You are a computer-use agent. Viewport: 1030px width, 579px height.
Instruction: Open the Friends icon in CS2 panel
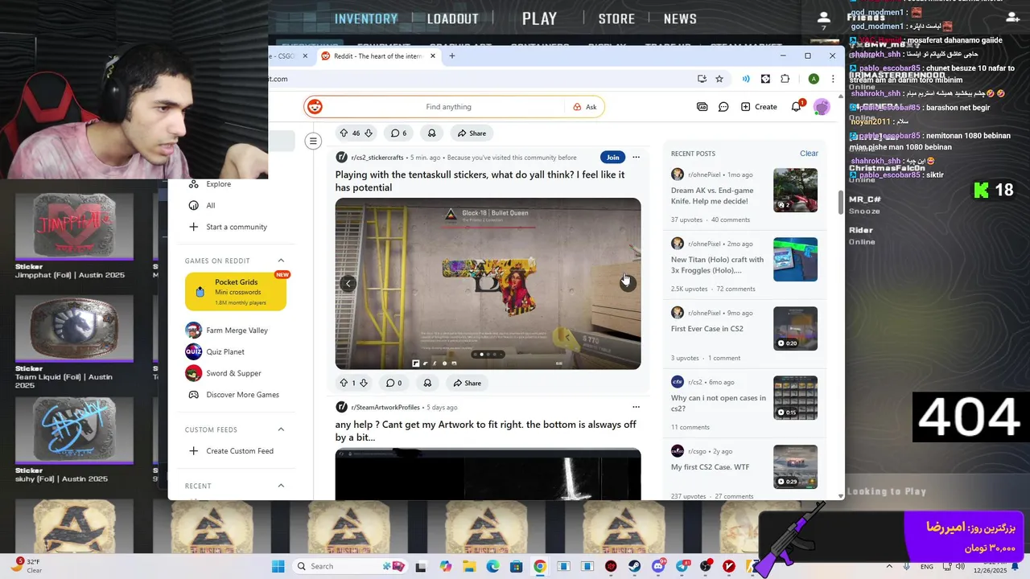(x=823, y=17)
